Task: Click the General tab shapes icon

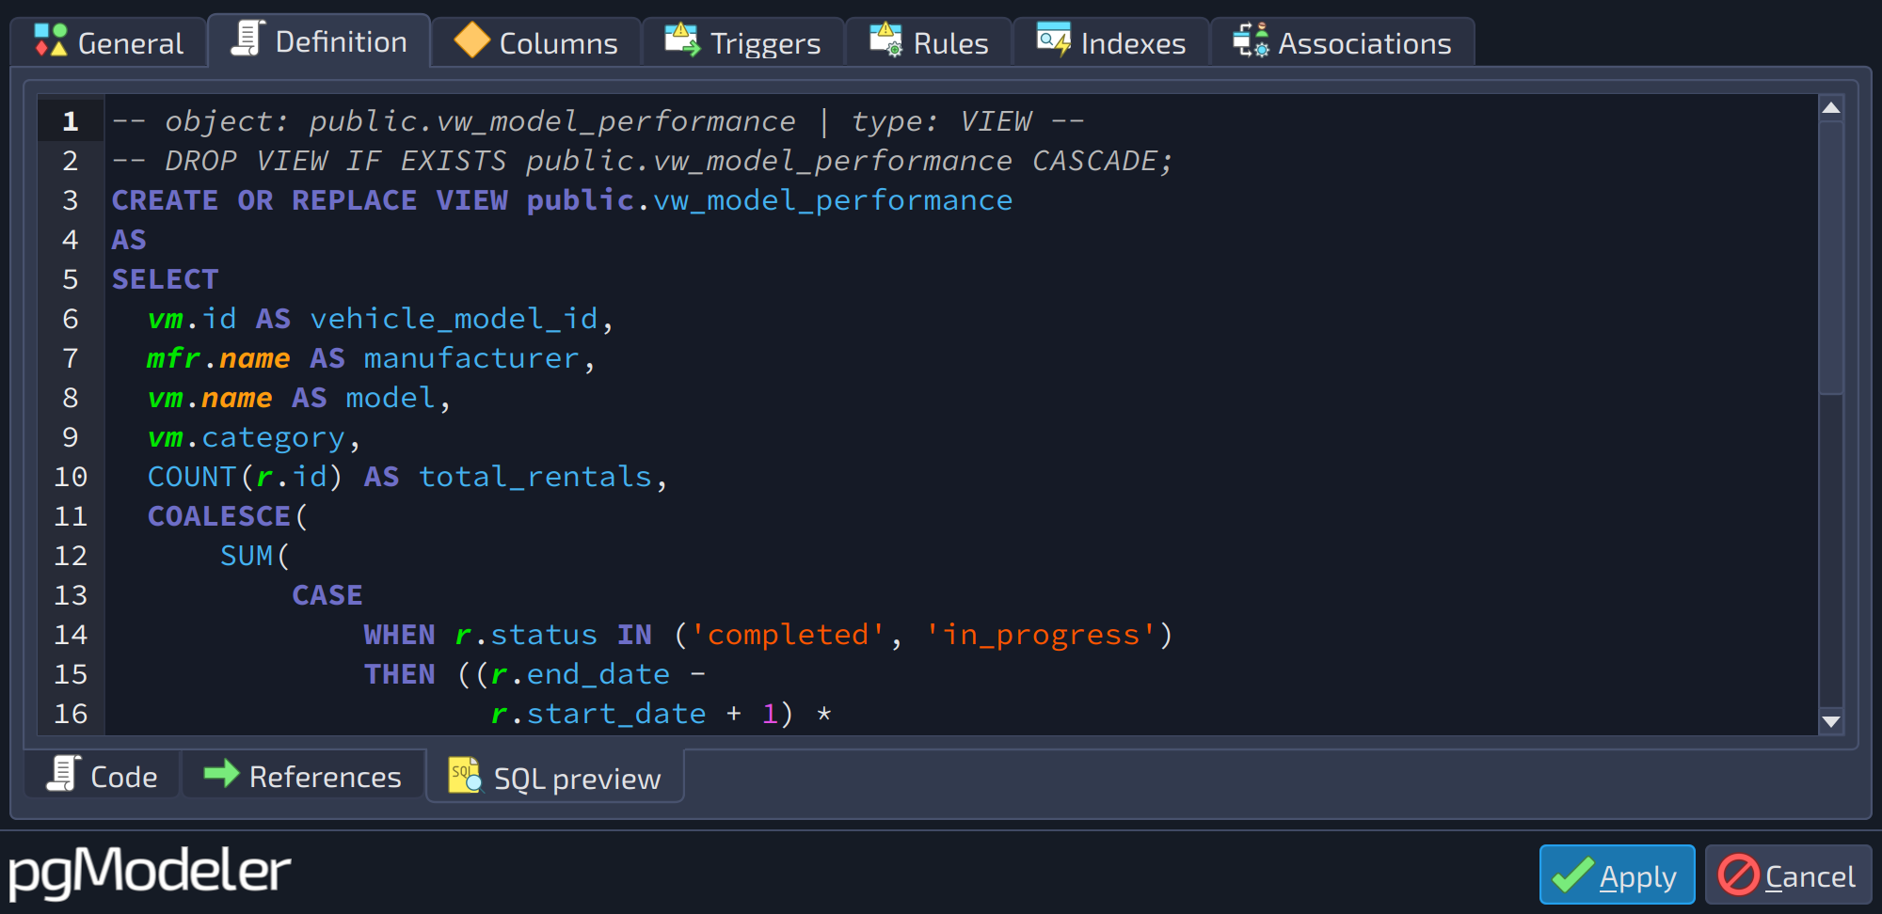Action: pos(51,40)
